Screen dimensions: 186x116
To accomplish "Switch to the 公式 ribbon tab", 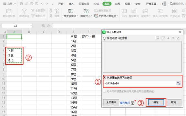I will [97, 4].
